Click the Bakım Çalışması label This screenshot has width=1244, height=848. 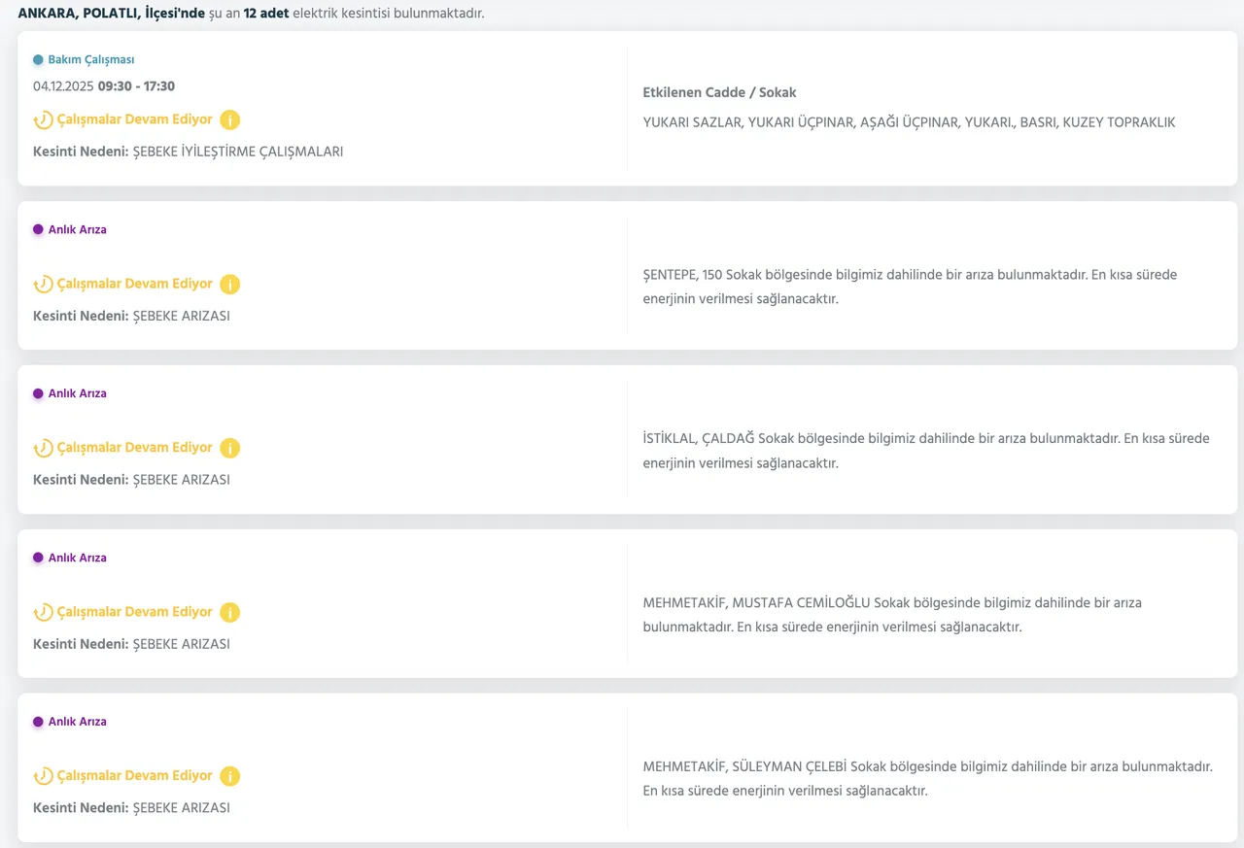(x=90, y=59)
